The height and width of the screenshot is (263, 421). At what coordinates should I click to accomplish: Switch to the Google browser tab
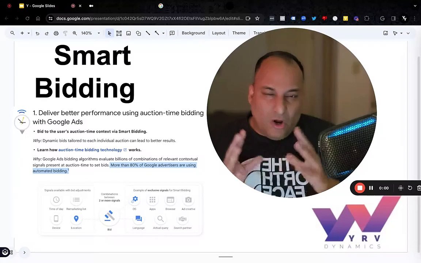pos(160,5)
